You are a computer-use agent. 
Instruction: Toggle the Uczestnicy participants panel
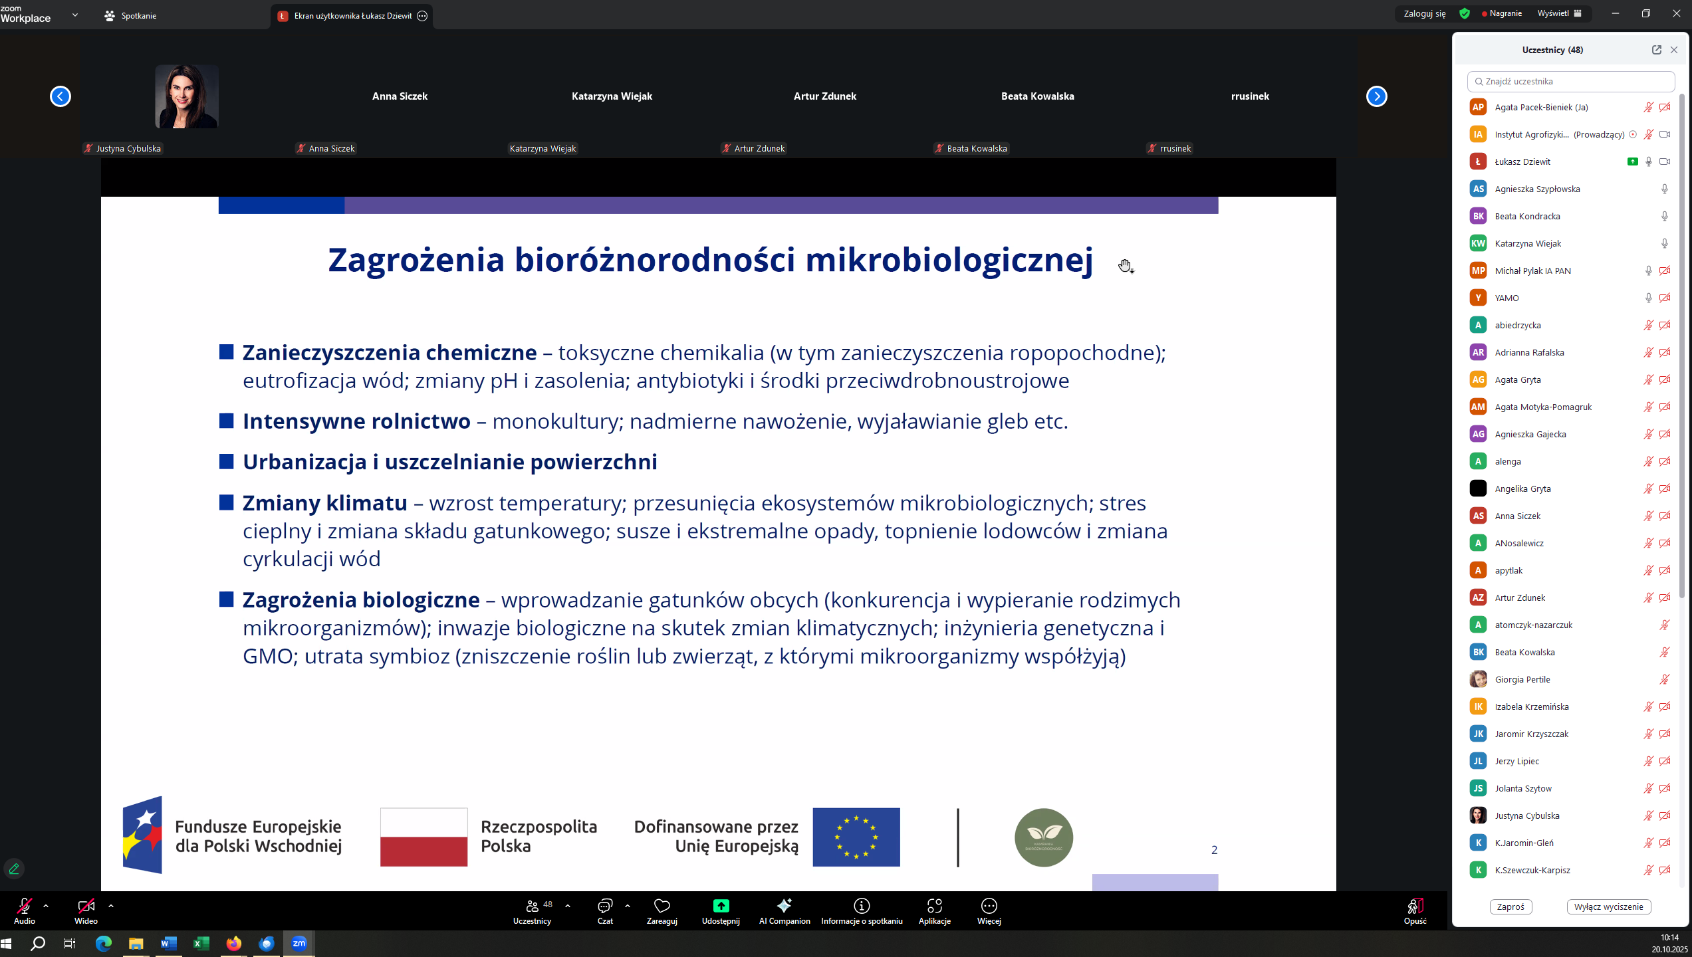tap(532, 906)
